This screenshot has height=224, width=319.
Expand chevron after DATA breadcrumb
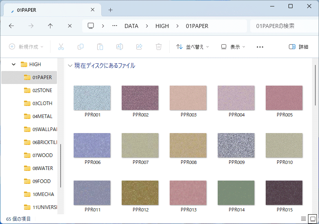click(147, 26)
